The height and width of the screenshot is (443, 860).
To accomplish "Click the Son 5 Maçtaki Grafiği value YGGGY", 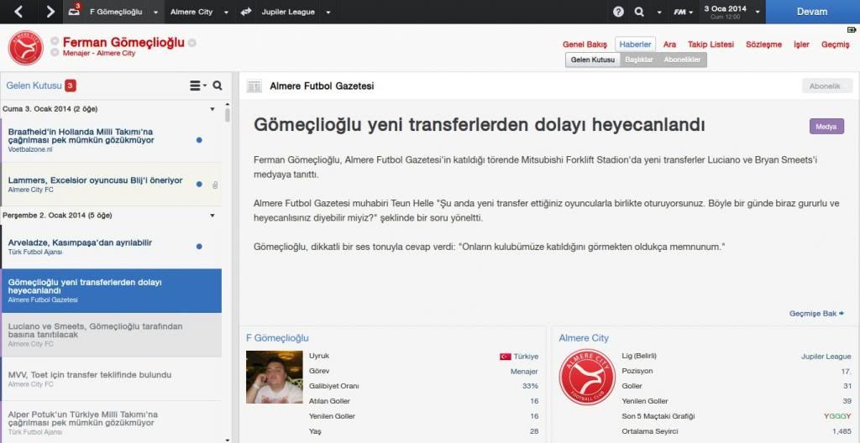I will 837,416.
